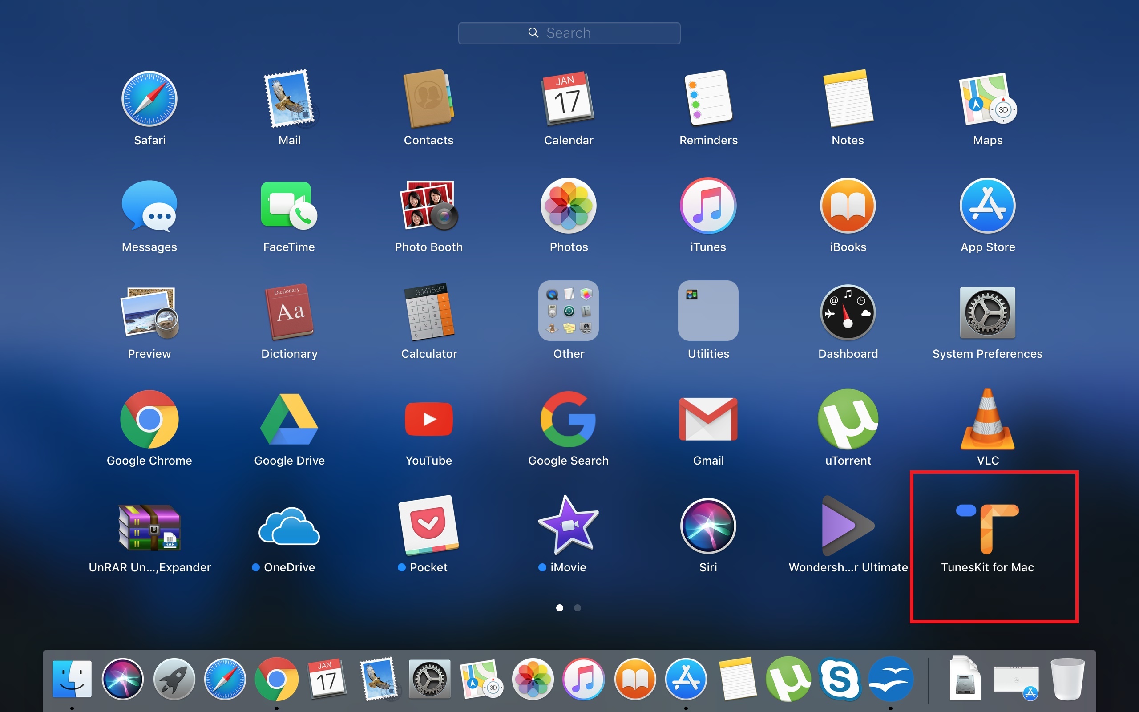
Task: Open Photos from the Dock
Action: (532, 679)
